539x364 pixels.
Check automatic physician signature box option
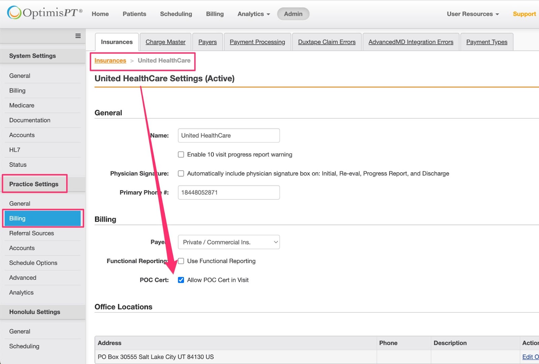tap(181, 173)
